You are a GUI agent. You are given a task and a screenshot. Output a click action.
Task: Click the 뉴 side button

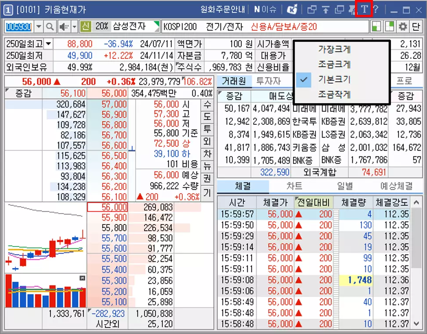click(207, 167)
